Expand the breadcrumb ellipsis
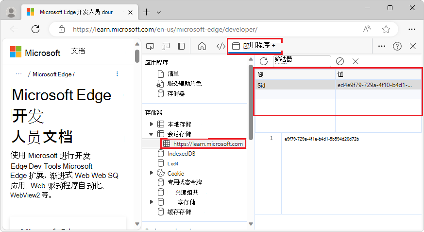 [18, 74]
